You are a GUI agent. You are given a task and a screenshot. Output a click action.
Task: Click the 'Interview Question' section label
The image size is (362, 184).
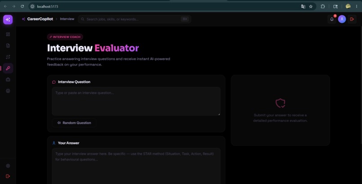pos(74,82)
